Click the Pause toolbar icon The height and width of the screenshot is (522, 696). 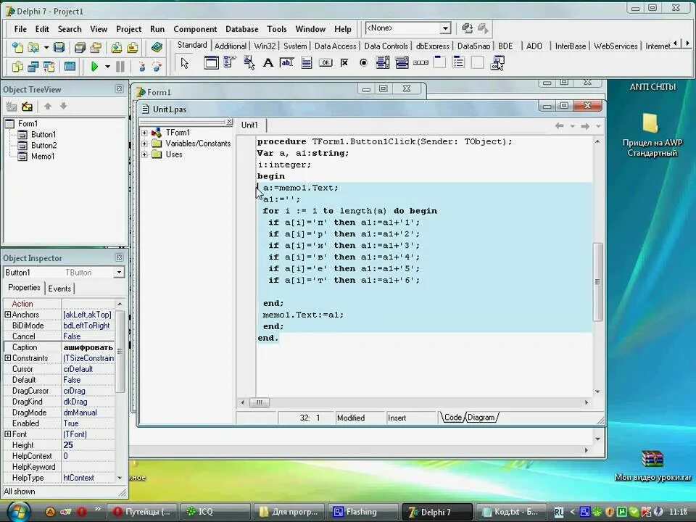(120, 67)
